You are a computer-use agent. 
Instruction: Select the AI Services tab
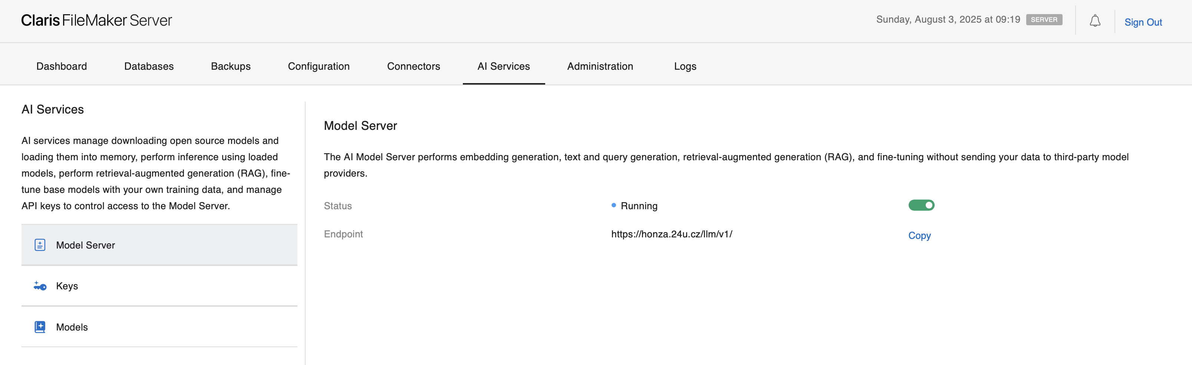503,66
